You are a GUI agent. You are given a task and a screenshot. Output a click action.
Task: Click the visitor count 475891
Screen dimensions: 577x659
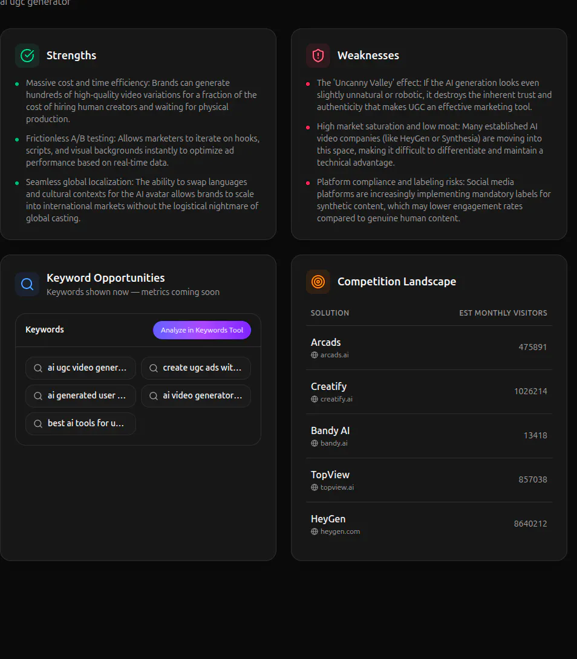532,347
